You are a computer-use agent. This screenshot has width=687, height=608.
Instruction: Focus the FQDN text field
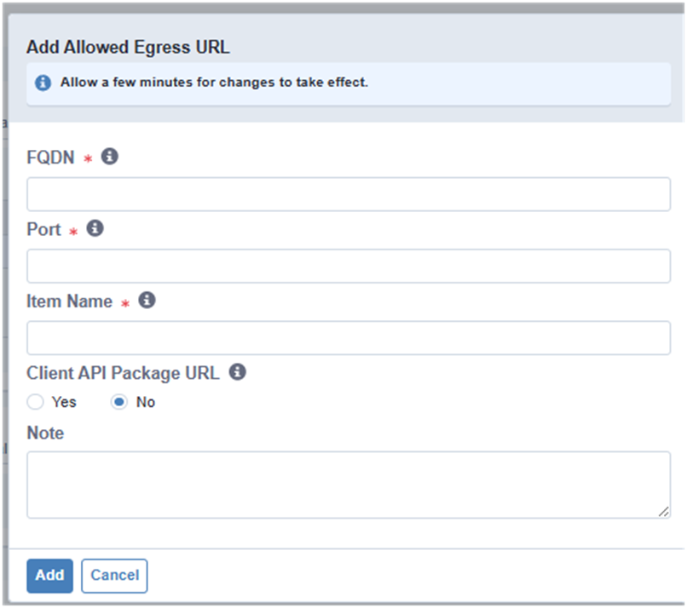[349, 194]
